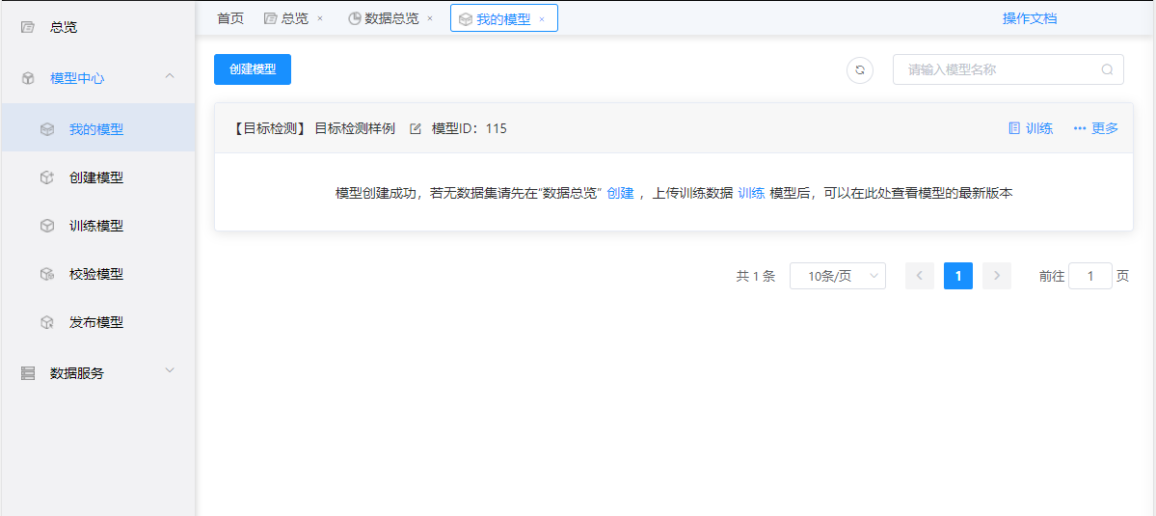
Task: Click the cube icon in 我的模型 tab
Action: pyautogui.click(x=466, y=20)
